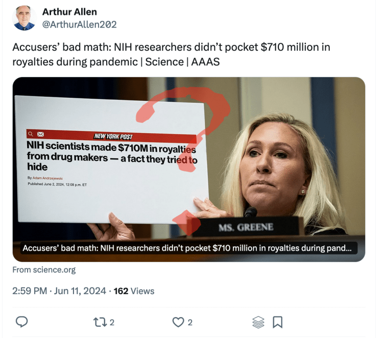Open the "From science.org" source link
This screenshot has height=338, width=383.
pyautogui.click(x=44, y=269)
